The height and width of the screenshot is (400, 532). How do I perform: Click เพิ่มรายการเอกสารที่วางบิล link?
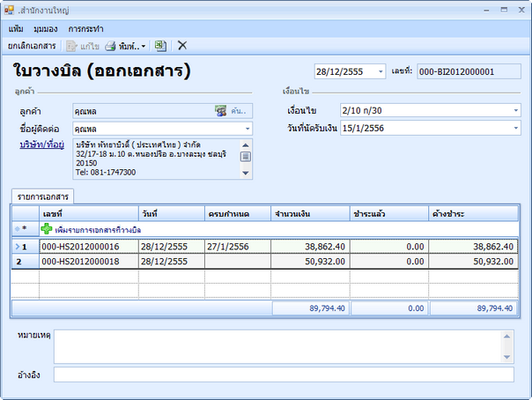click(98, 230)
